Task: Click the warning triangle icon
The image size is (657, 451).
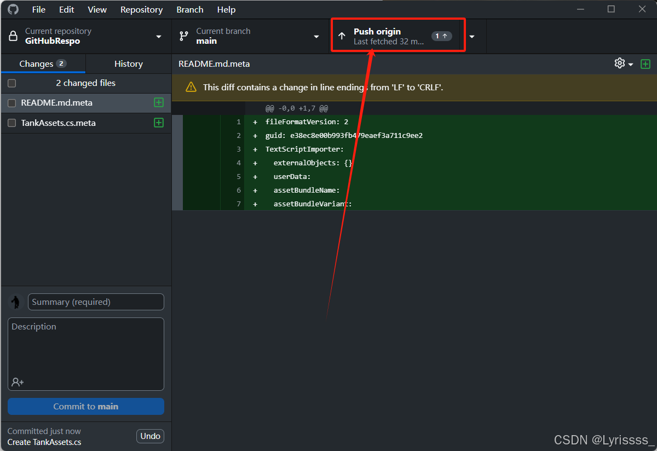Action: point(191,87)
